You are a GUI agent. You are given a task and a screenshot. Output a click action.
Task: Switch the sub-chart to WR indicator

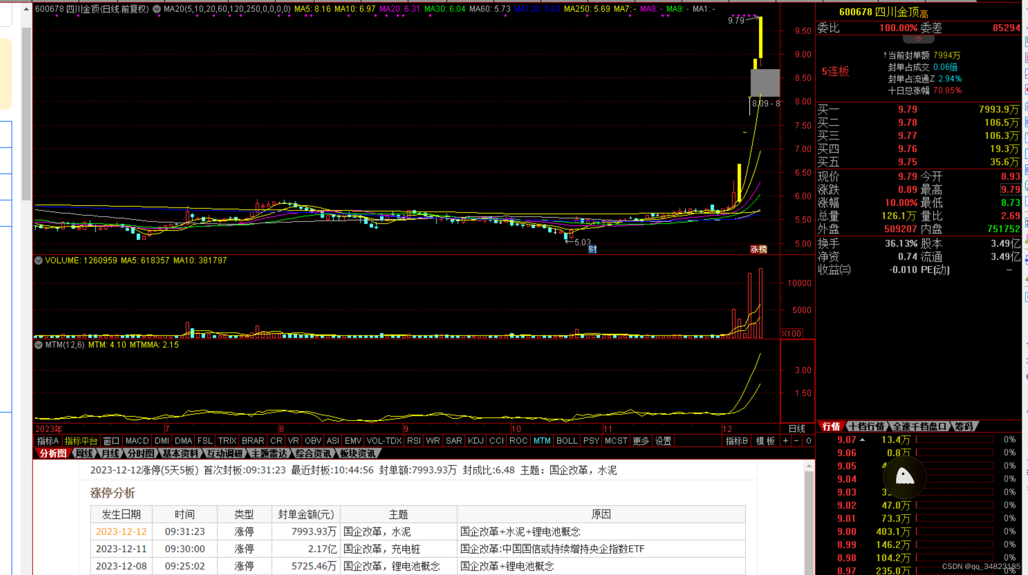pyautogui.click(x=433, y=441)
